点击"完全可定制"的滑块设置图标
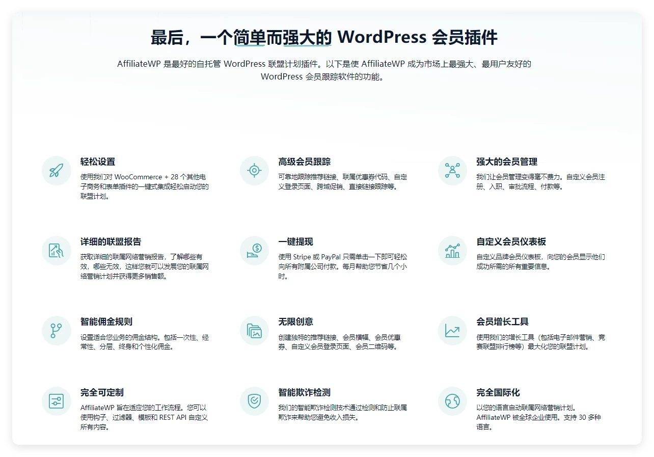The image size is (654, 457). pos(56,401)
